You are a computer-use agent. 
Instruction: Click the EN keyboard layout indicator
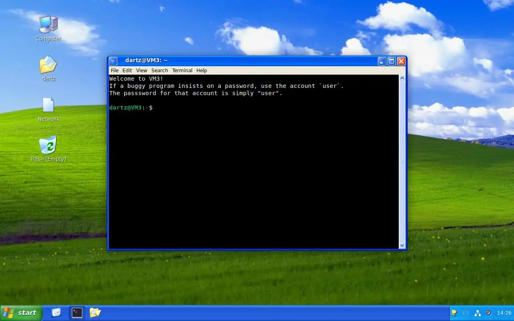click(x=466, y=313)
